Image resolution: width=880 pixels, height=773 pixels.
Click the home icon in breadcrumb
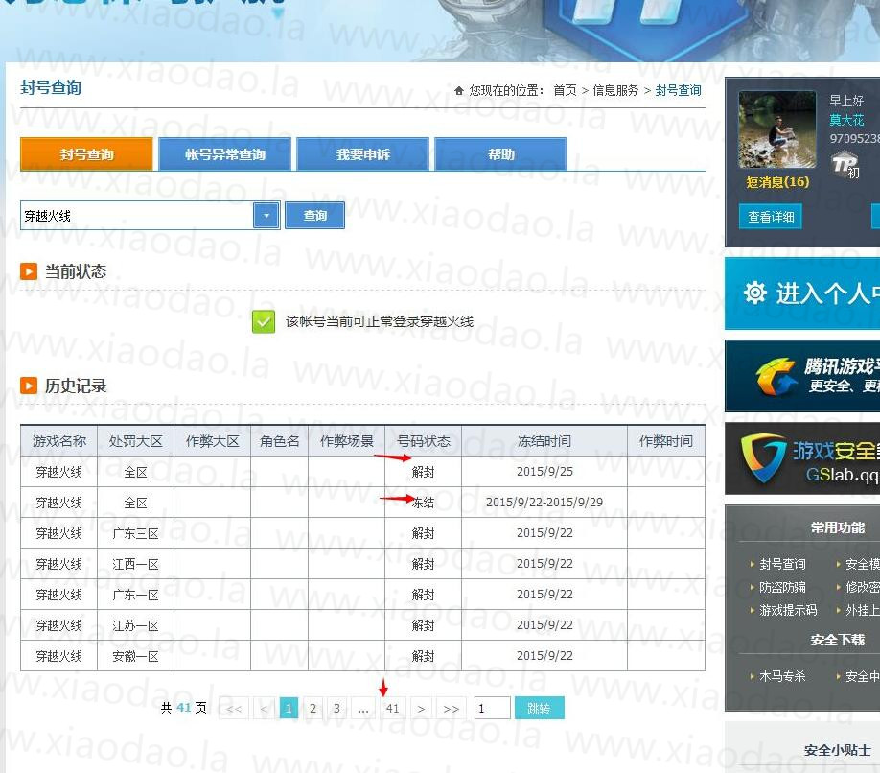tap(459, 90)
